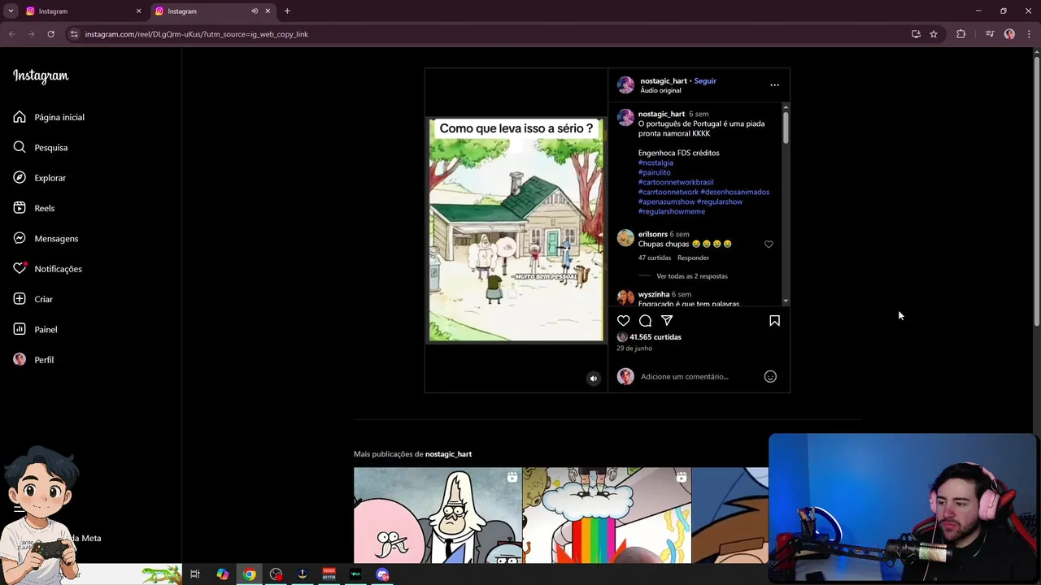
Task: Reload the page
Action: click(50, 34)
